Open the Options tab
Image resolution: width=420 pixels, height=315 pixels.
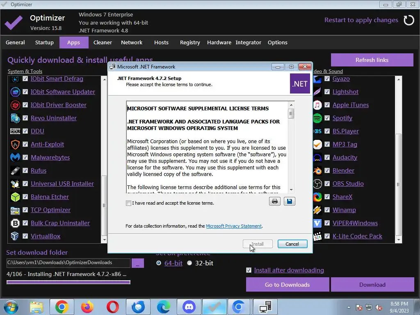278,42
